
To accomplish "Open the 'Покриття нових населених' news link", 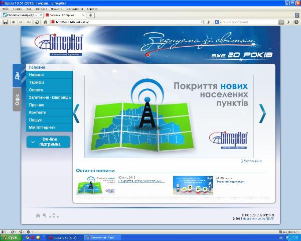I will pos(141,181).
